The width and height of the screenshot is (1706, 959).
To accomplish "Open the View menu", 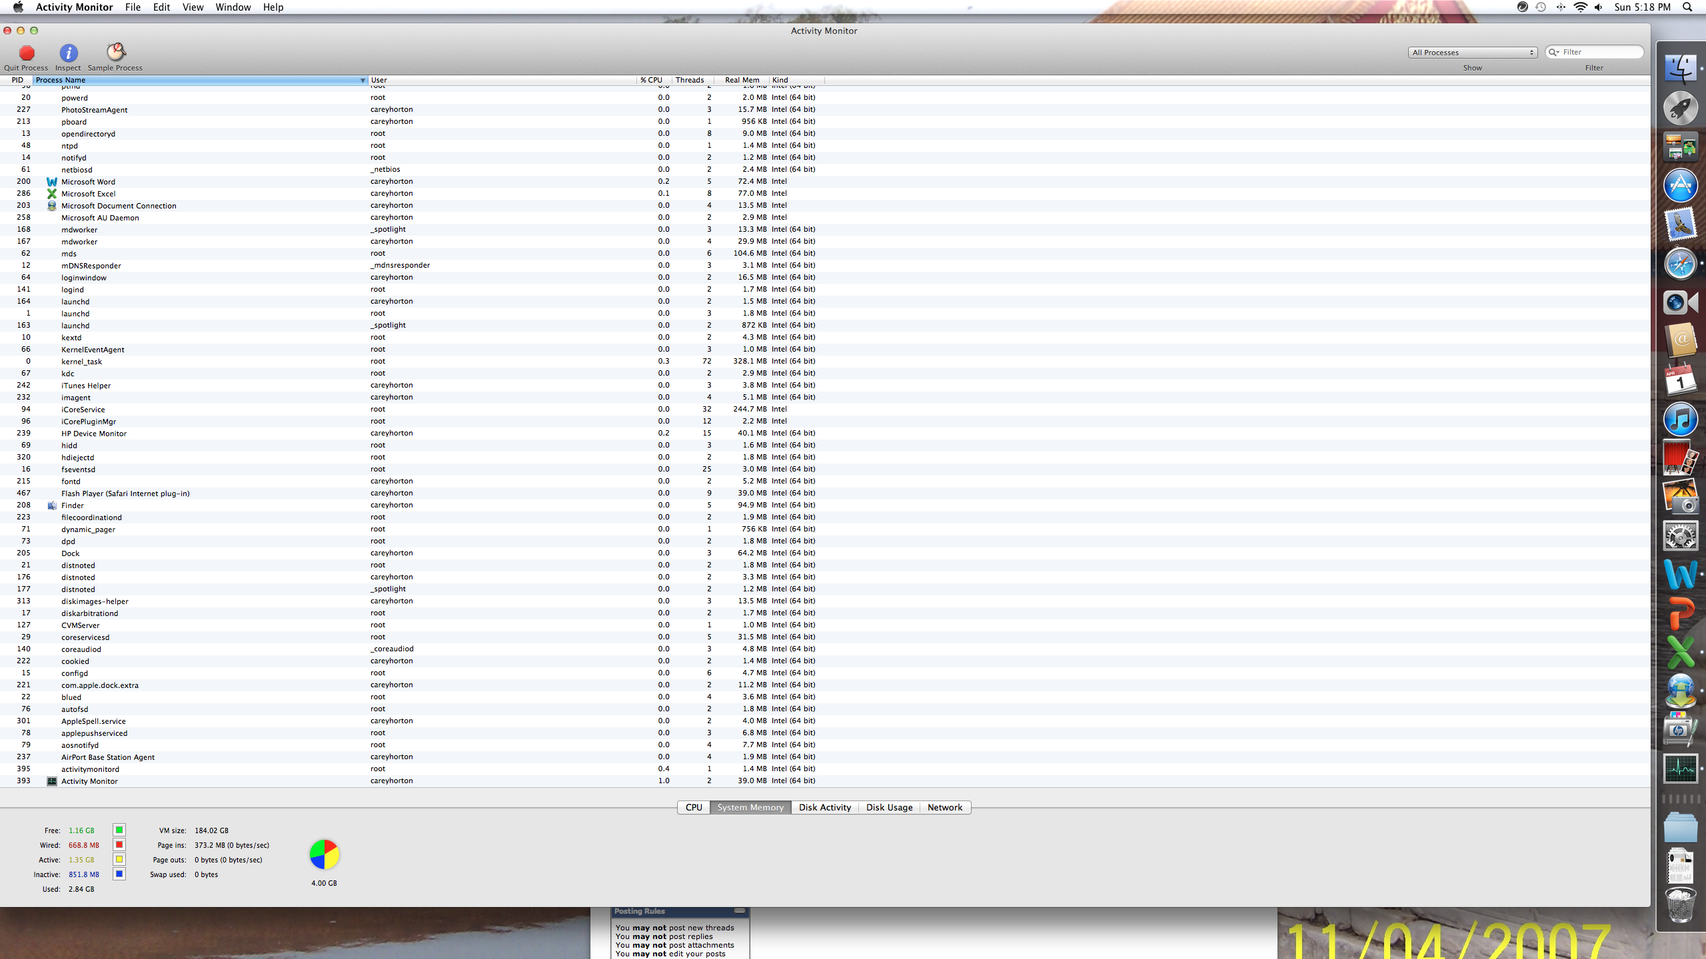I will click(x=193, y=7).
